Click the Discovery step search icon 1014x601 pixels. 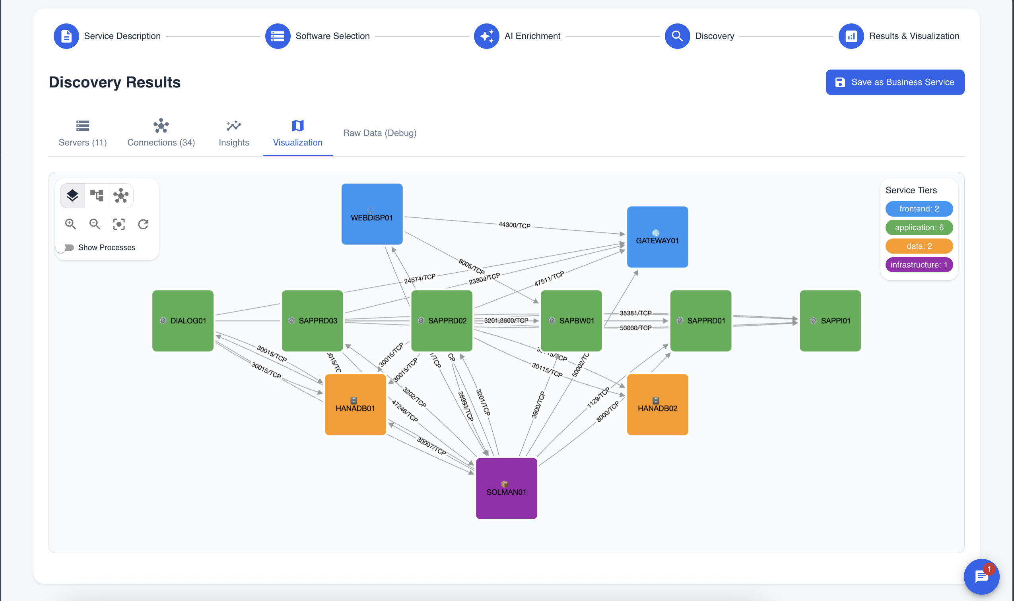click(x=677, y=36)
